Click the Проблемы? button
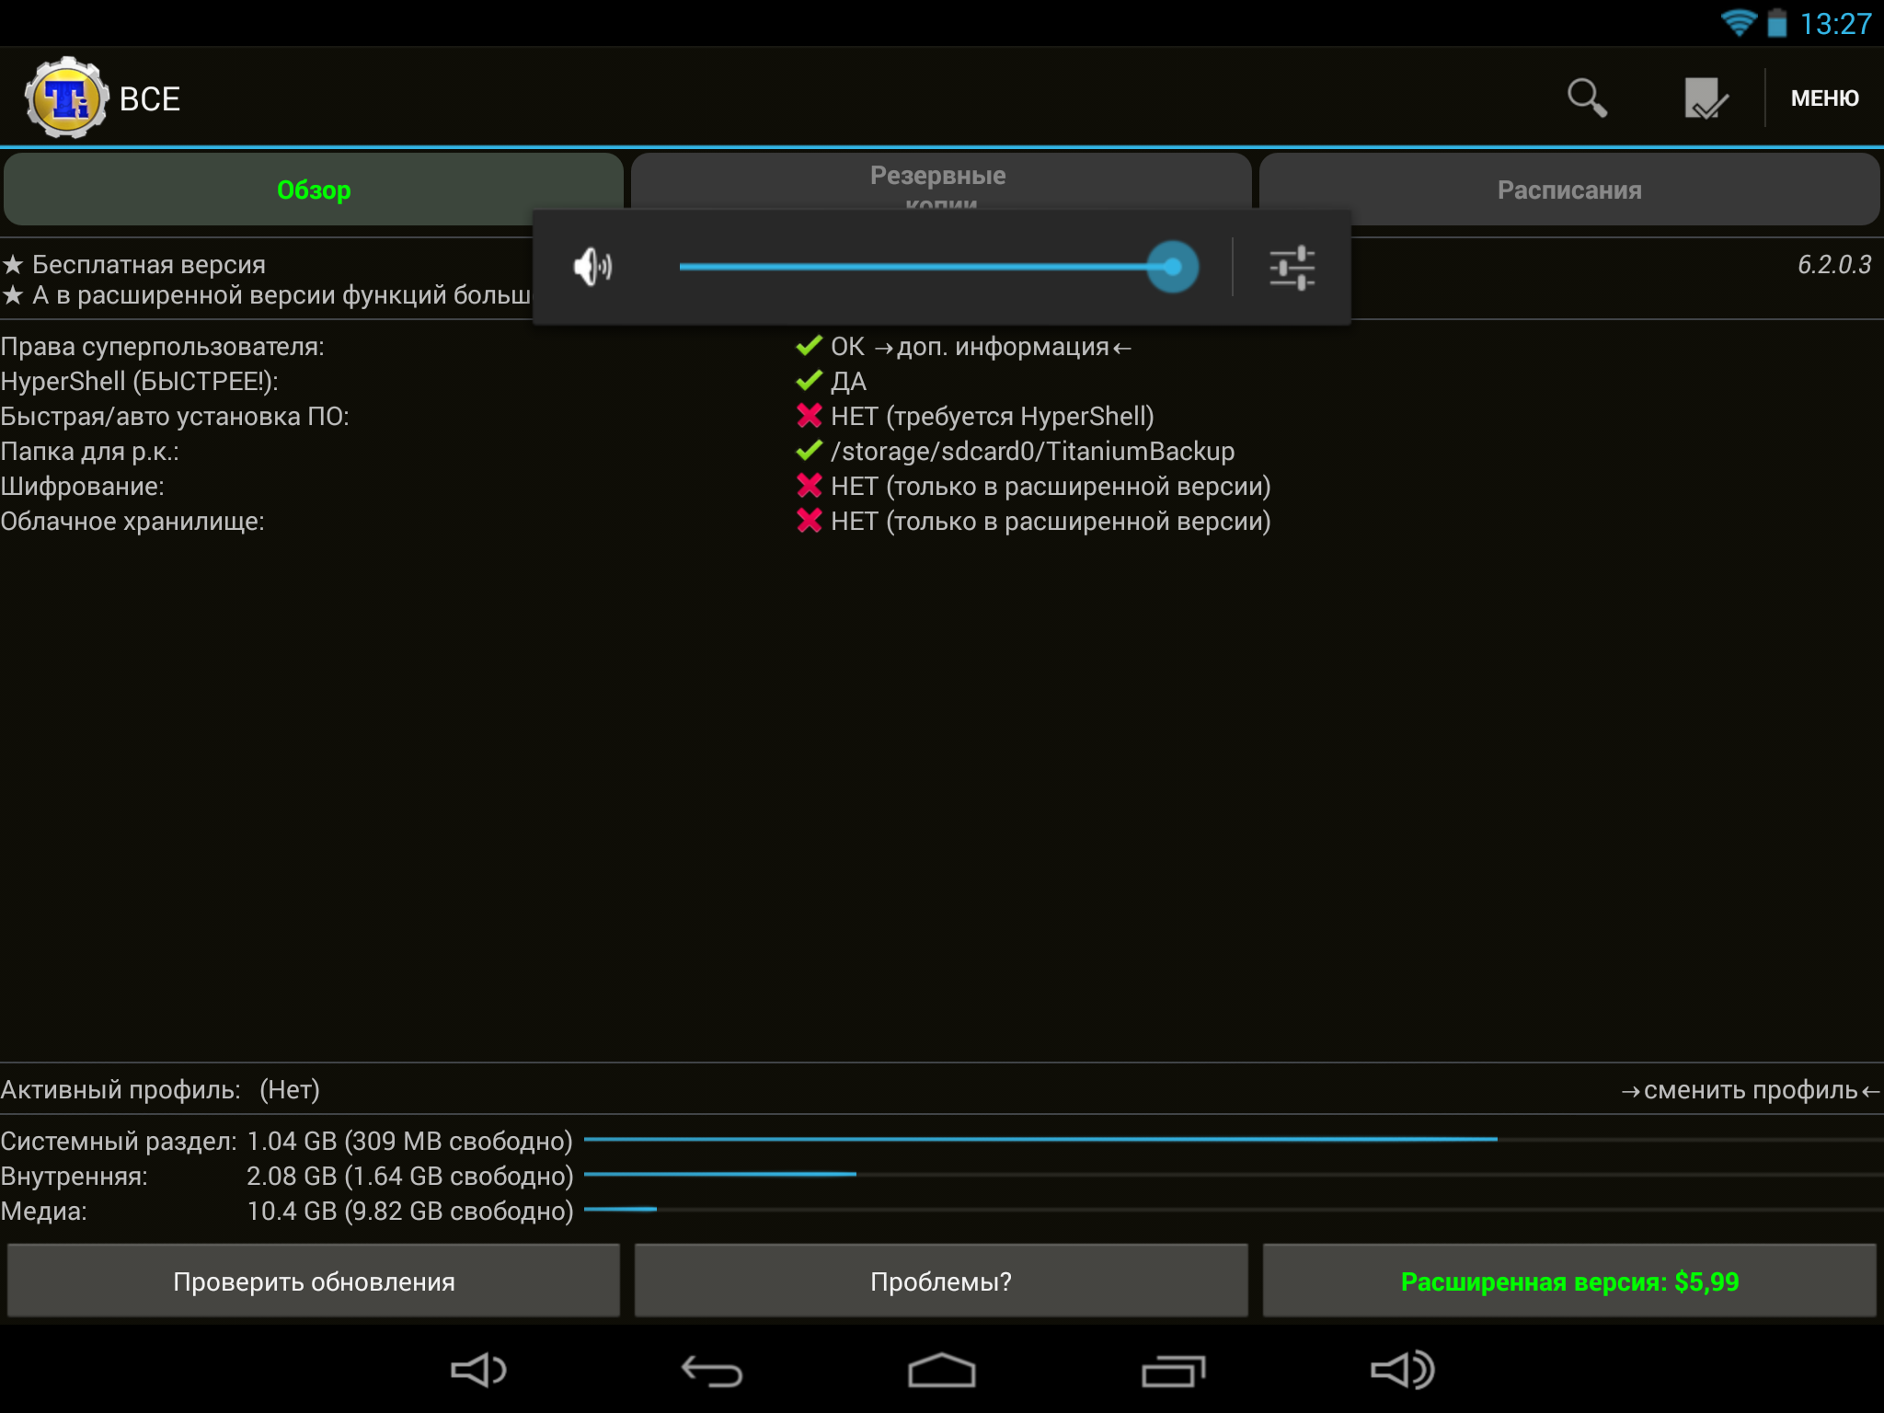 point(940,1281)
